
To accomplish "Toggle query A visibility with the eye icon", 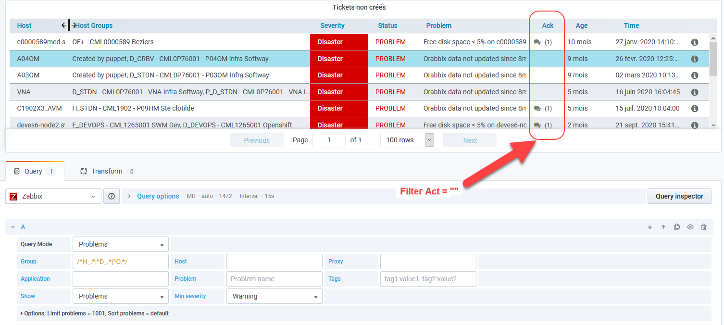I will coord(690,226).
